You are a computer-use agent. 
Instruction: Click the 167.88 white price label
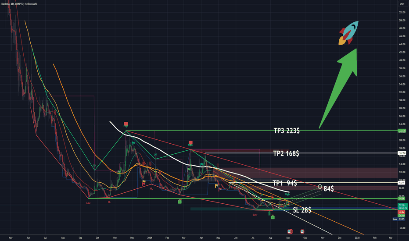click(402, 153)
